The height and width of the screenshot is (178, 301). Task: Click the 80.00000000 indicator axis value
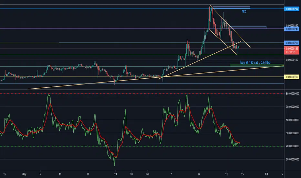point(292,94)
